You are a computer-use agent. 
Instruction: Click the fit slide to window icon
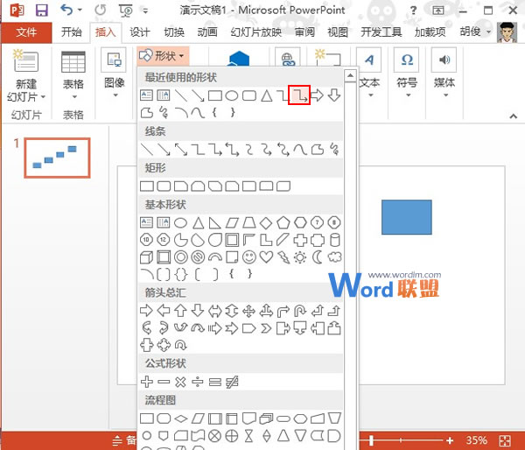505,440
